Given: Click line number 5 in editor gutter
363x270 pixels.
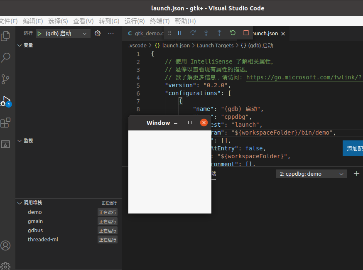Looking at the screenshot, I should [138, 86].
